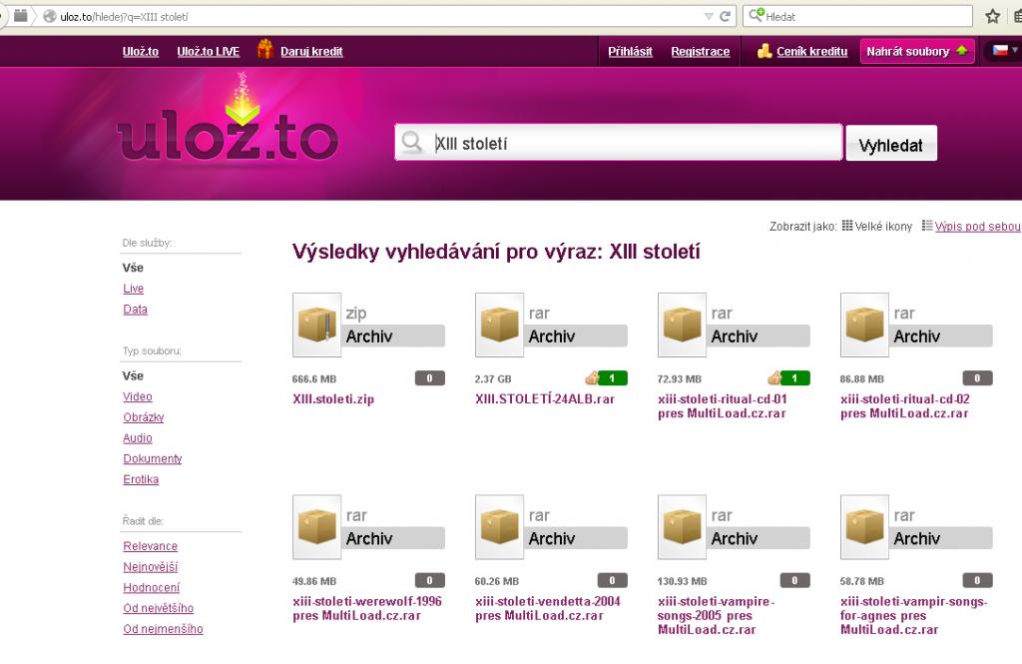Click the 0 rating badge on vendetta-2004
1022x664 pixels.
click(x=612, y=580)
